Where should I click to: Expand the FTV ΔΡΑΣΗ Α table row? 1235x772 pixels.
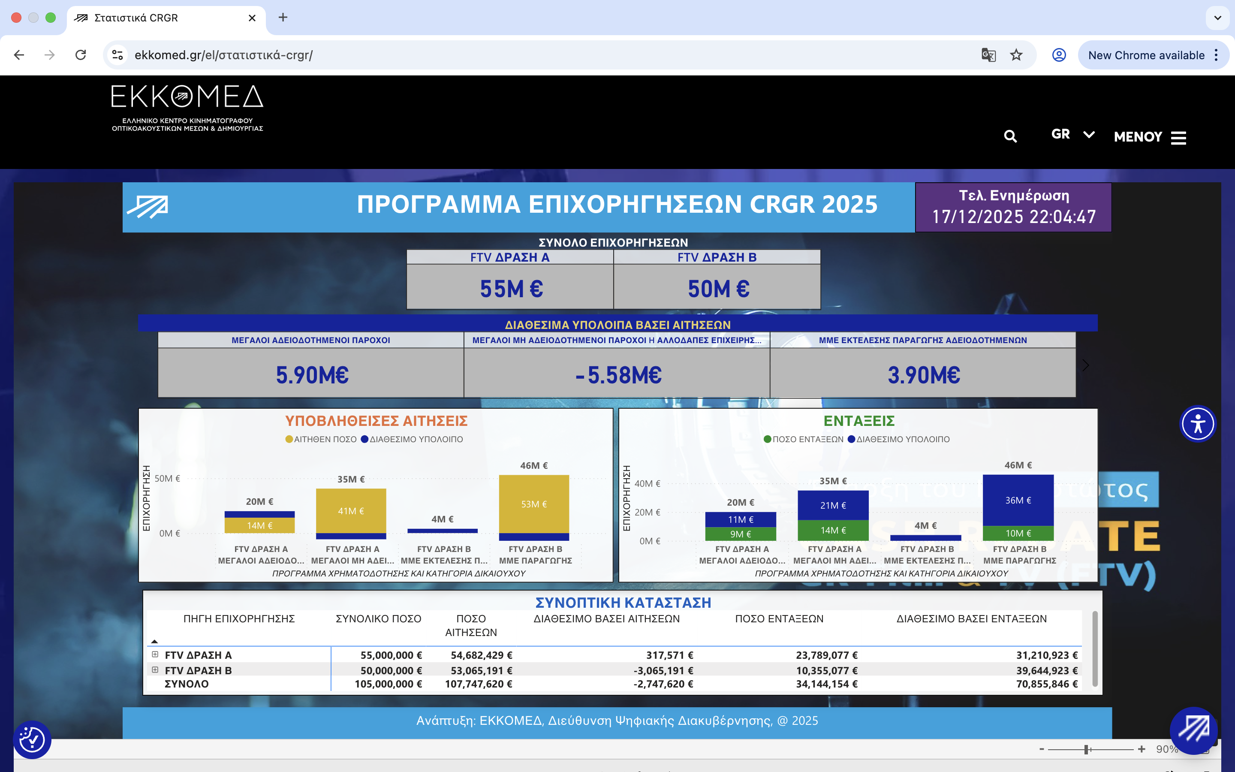tap(155, 654)
